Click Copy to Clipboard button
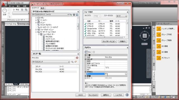 click(109, 41)
